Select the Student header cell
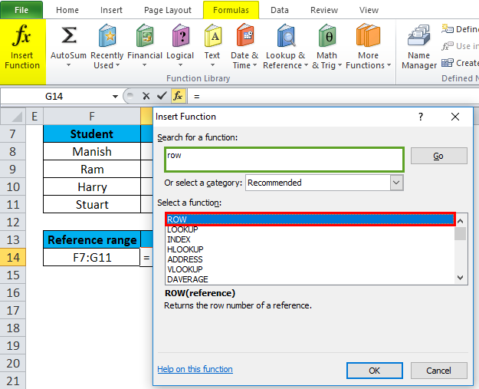 pyautogui.click(x=92, y=134)
